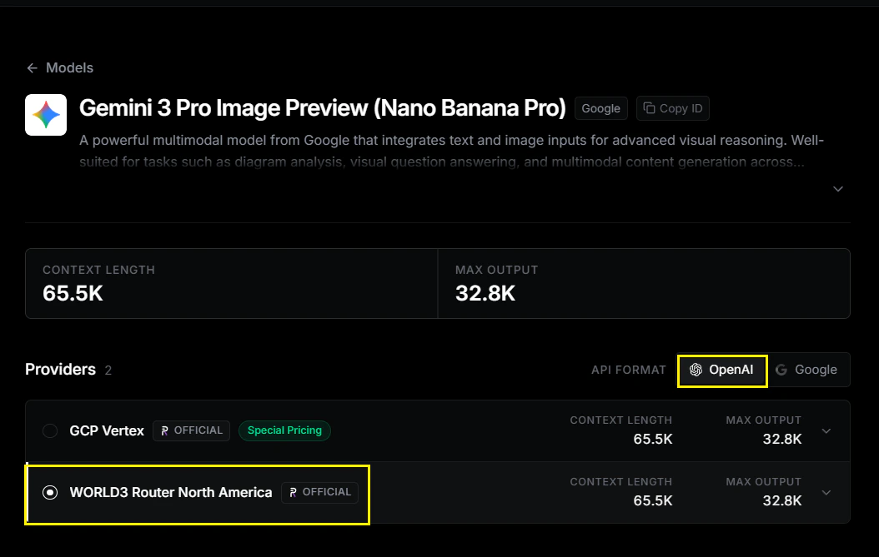Click the Google provider tag
879x557 pixels.
point(601,108)
